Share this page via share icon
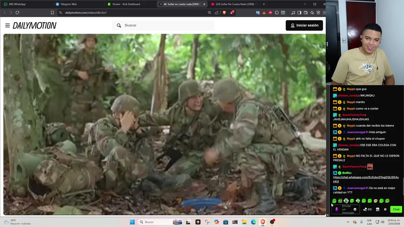 (217, 13)
